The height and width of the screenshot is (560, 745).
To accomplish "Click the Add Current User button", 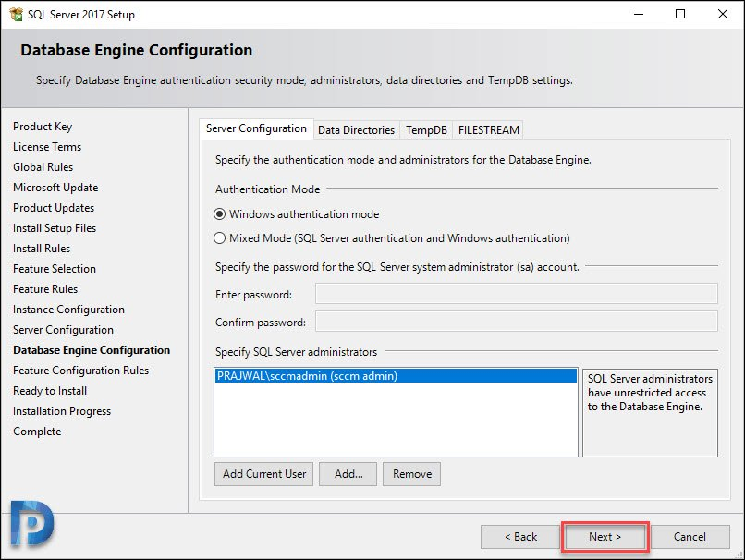I will tap(264, 474).
